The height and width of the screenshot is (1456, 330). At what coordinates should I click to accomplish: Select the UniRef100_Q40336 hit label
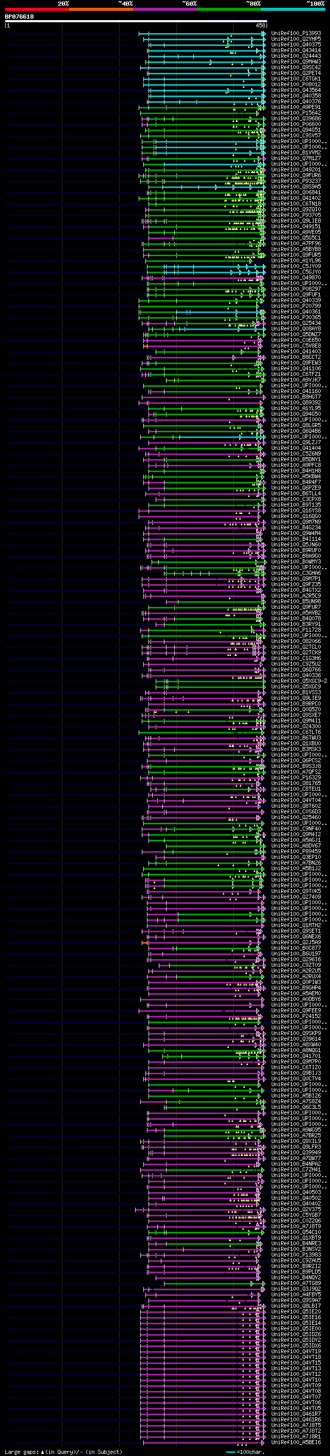[296, 675]
